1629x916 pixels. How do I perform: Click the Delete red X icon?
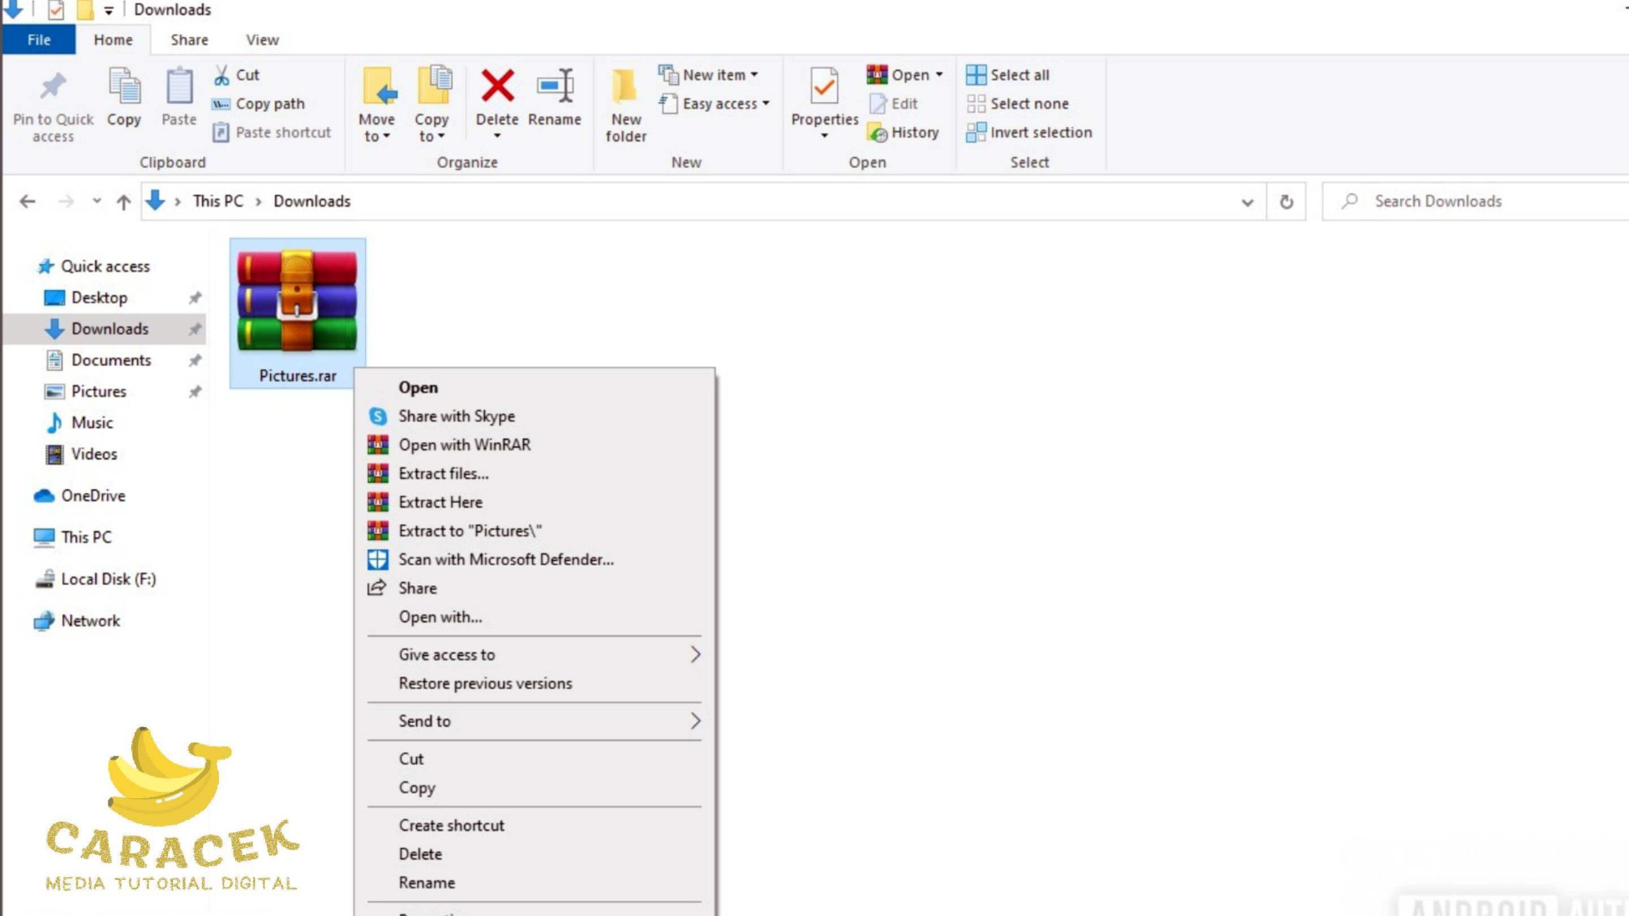(497, 86)
